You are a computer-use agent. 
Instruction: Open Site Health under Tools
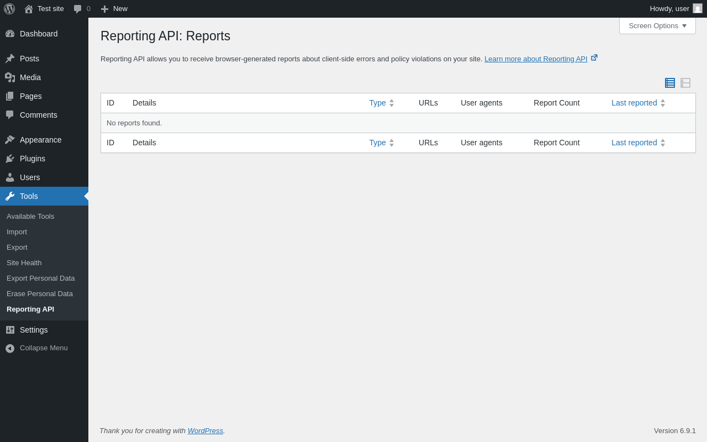coord(24,263)
